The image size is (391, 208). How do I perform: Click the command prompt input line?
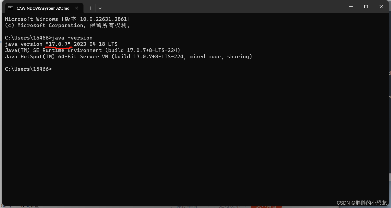click(28, 69)
